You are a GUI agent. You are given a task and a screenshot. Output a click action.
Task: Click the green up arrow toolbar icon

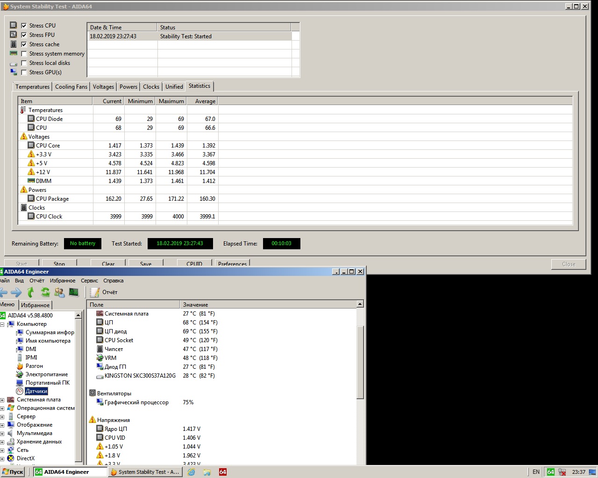[x=30, y=292]
